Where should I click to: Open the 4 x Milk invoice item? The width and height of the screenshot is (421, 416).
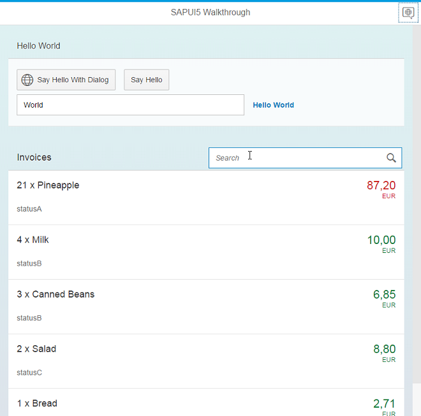click(33, 240)
